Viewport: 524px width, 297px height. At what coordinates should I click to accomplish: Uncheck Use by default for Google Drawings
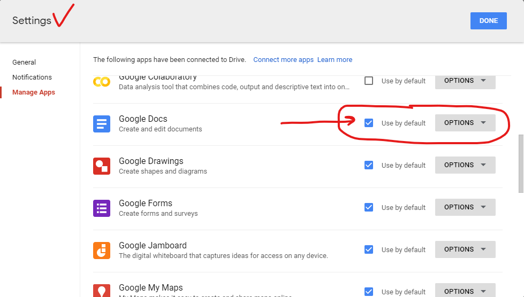point(369,165)
